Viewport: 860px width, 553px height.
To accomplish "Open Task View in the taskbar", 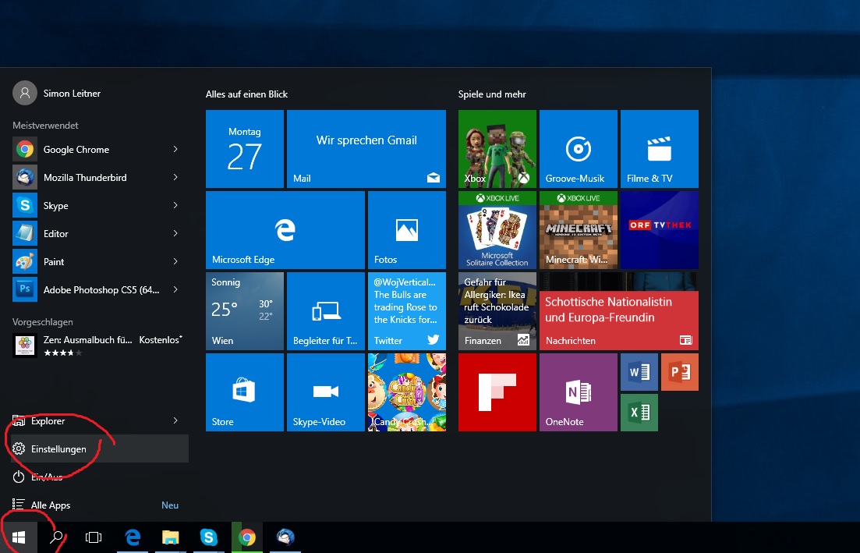I will [x=94, y=537].
